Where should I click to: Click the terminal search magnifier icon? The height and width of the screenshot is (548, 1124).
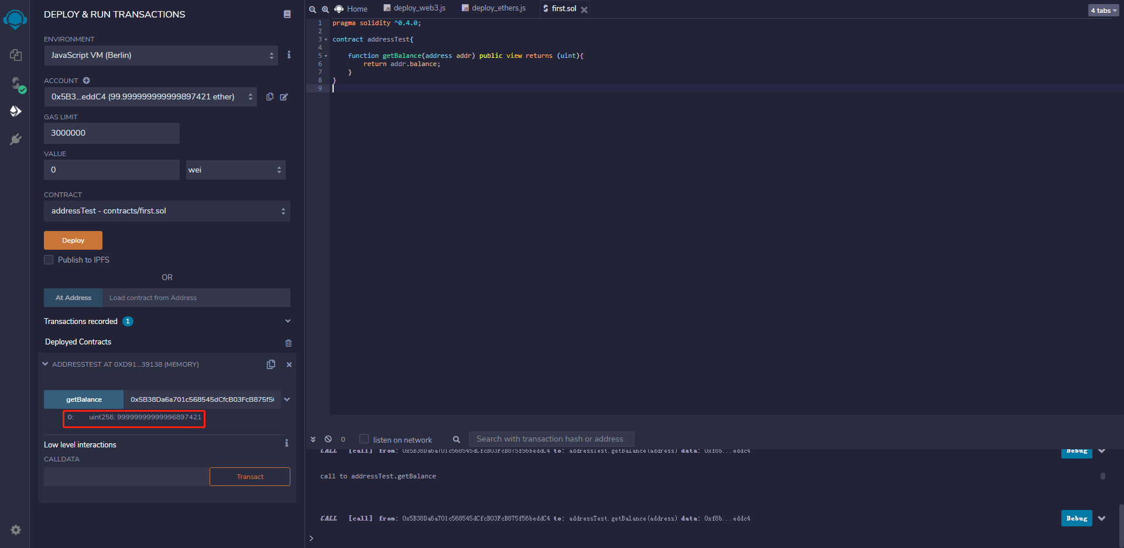click(457, 439)
